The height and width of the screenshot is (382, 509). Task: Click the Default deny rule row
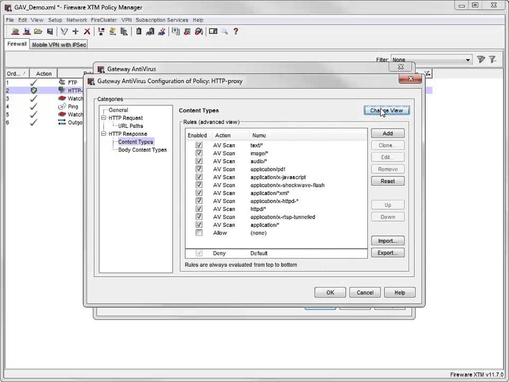click(x=276, y=253)
